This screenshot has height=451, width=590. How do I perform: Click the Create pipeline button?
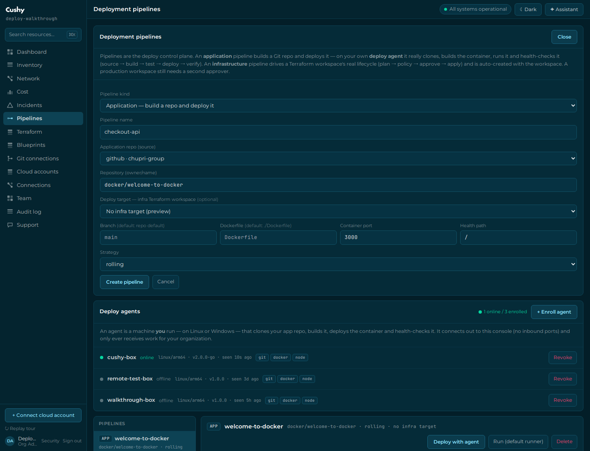pos(124,282)
